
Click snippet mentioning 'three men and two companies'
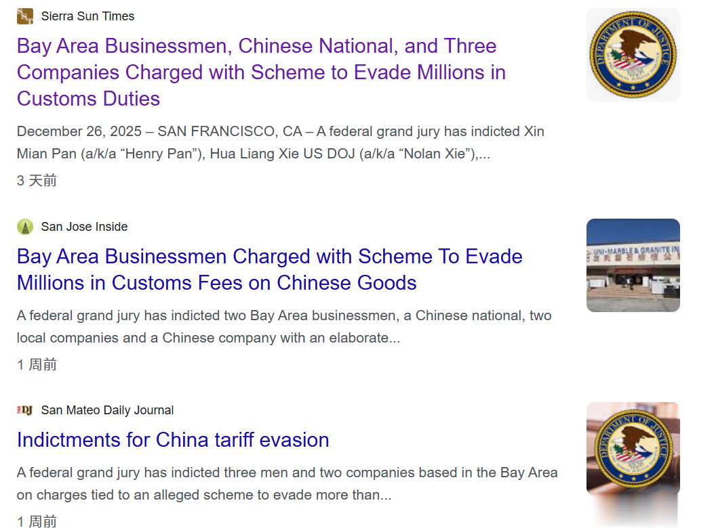(287, 483)
